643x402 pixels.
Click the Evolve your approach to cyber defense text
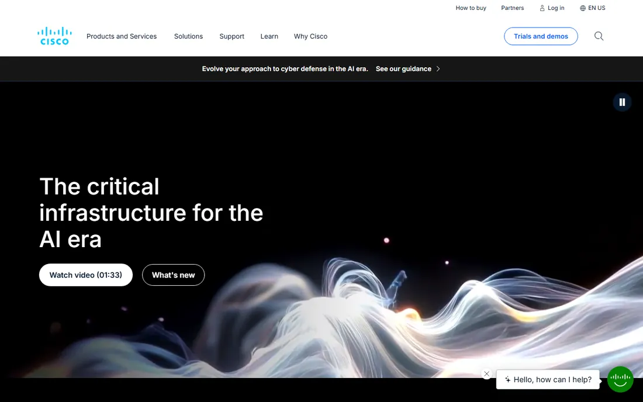285,69
